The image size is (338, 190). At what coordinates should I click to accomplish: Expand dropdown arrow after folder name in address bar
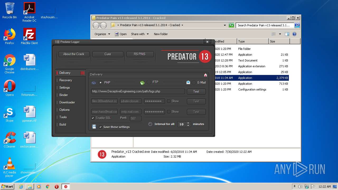point(182,25)
